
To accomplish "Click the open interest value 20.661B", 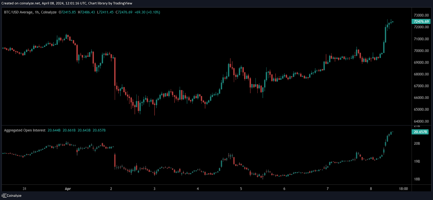I will 69,130.
